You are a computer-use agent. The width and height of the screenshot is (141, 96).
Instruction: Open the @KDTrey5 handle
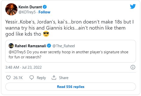27,12
